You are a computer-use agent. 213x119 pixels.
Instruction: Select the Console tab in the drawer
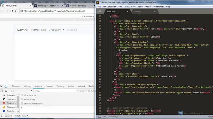coord(8,116)
